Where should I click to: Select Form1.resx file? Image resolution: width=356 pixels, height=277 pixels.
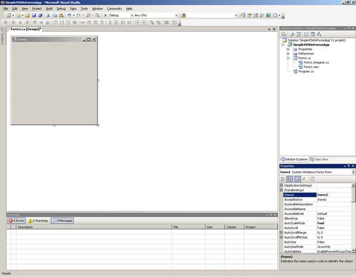click(311, 67)
